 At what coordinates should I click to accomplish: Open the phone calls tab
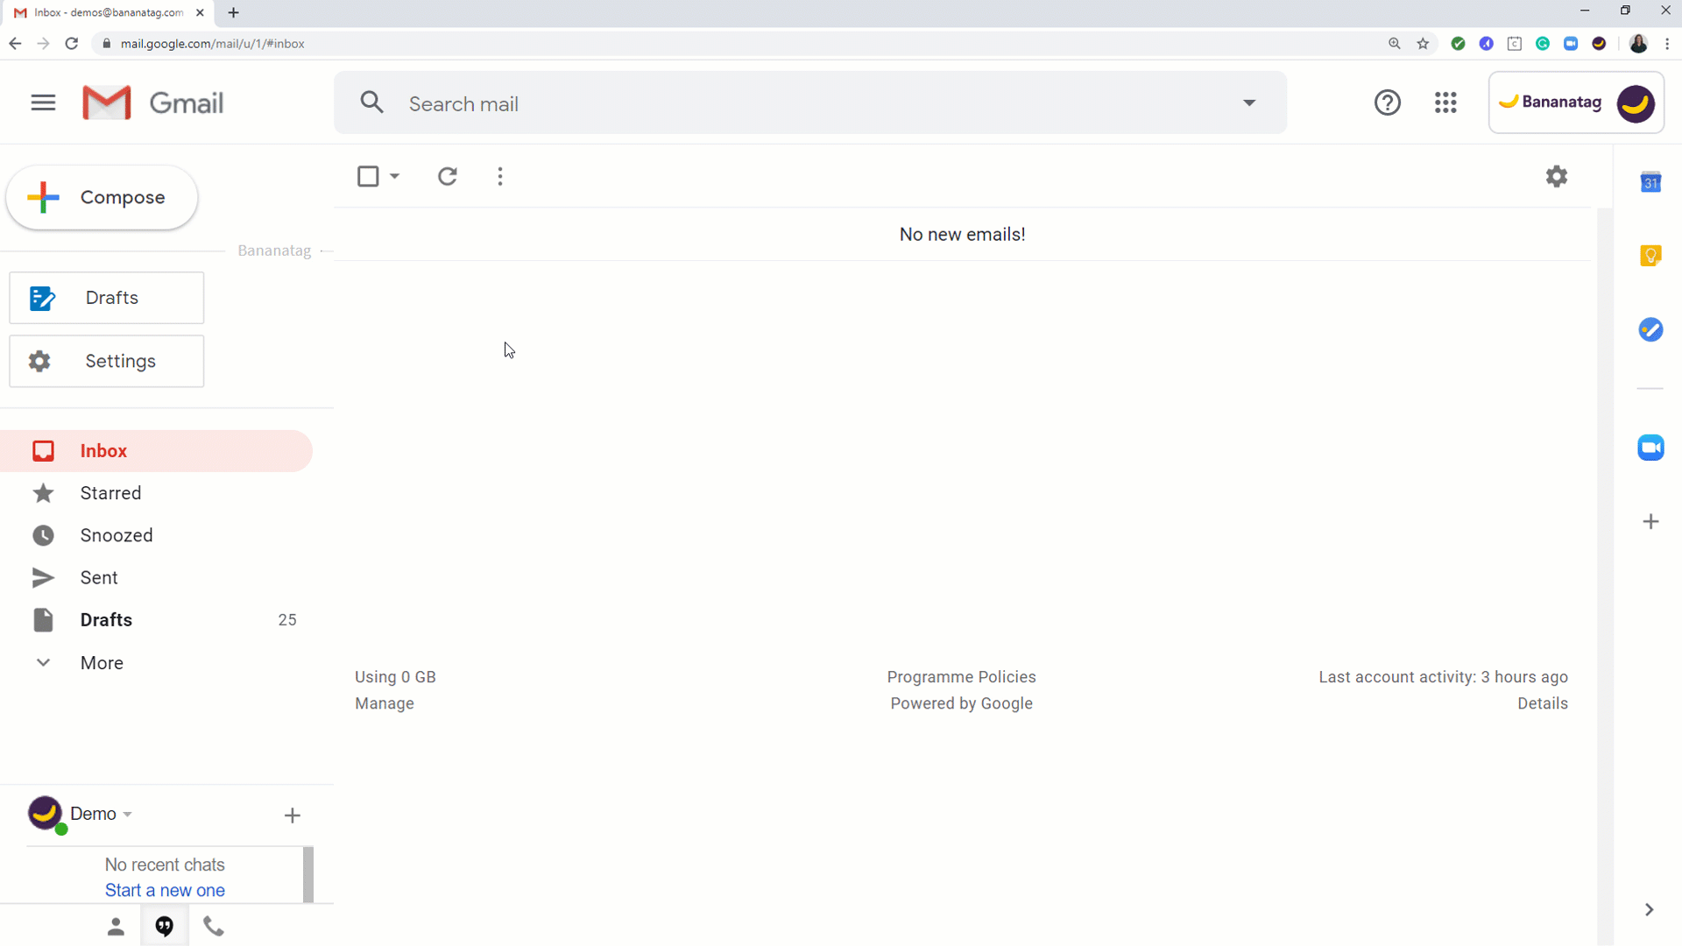(x=214, y=927)
